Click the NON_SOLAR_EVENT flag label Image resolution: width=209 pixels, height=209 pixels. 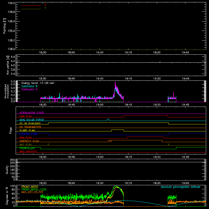click(x=32, y=120)
